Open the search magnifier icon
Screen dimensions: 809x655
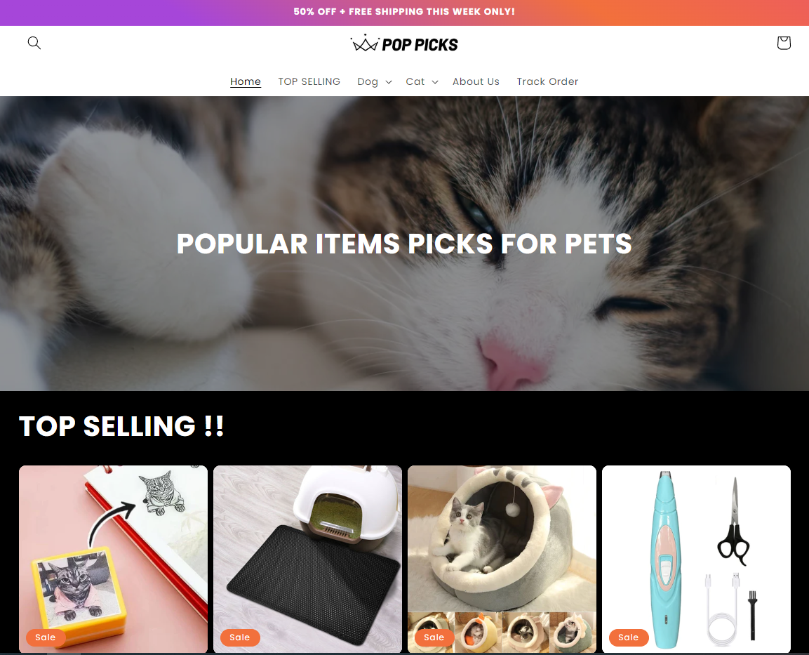[34, 43]
